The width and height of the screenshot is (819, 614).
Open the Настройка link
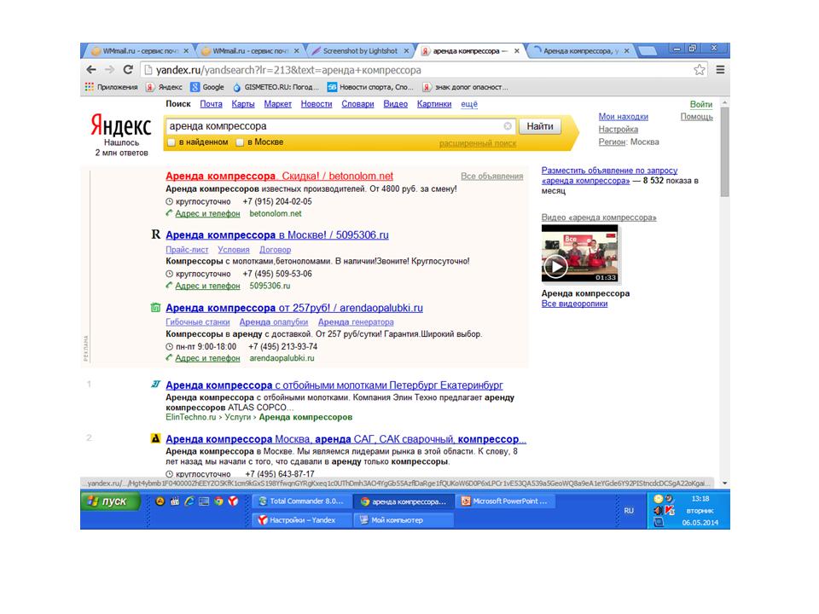click(x=618, y=129)
